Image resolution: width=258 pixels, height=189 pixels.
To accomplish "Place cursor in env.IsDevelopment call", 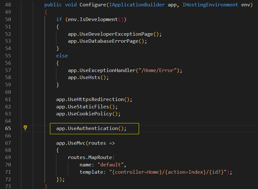I will click(97, 19).
